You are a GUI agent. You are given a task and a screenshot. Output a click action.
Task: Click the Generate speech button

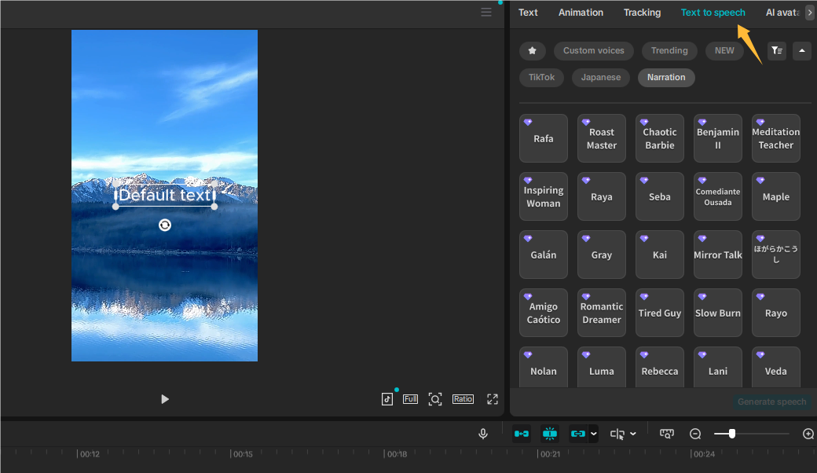tap(771, 401)
